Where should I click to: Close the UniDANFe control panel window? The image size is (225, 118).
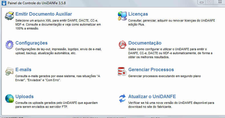[220, 2]
